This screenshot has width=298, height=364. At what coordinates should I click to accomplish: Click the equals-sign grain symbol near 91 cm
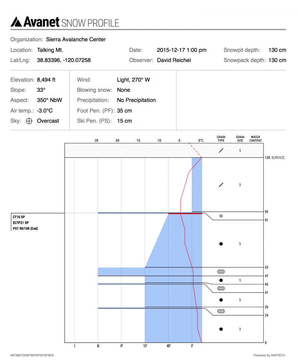[221, 216]
